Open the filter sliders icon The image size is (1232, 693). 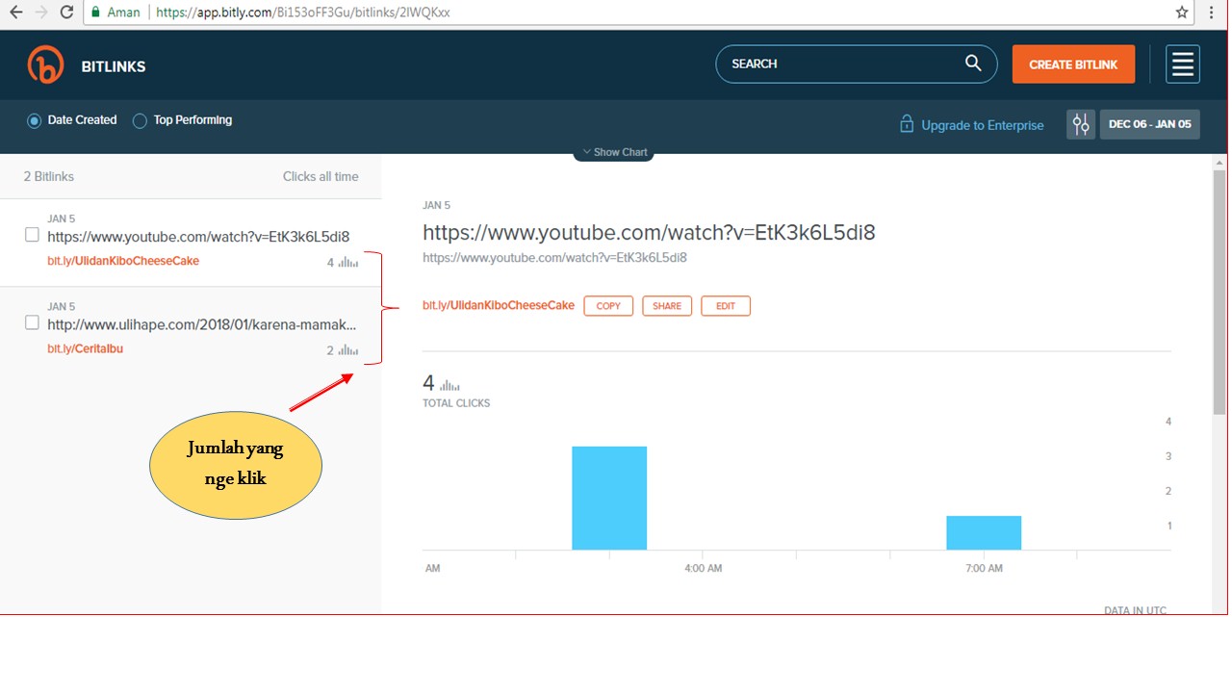[1080, 123]
